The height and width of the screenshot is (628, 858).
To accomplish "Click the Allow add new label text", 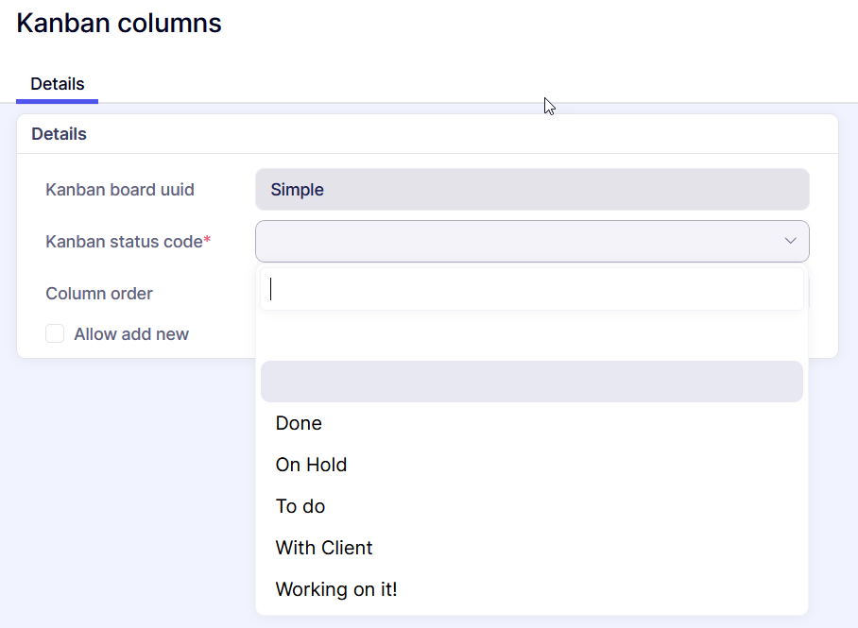I will [131, 334].
